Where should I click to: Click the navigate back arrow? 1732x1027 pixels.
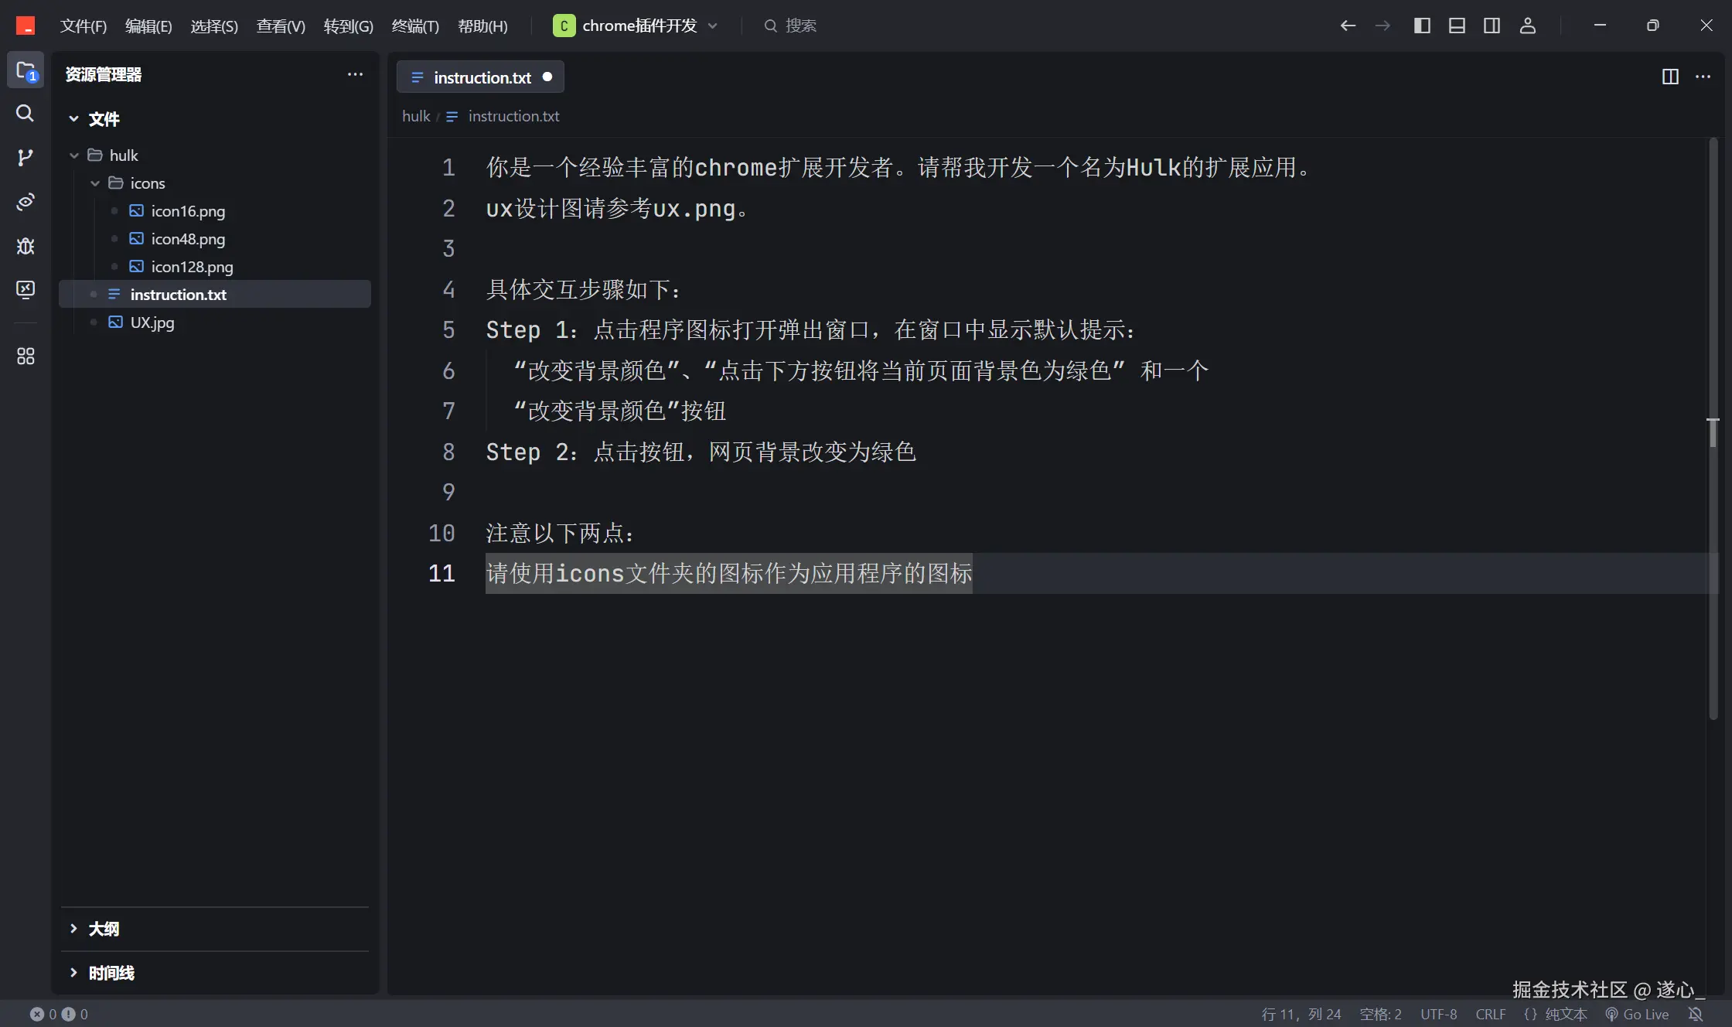(x=1348, y=26)
